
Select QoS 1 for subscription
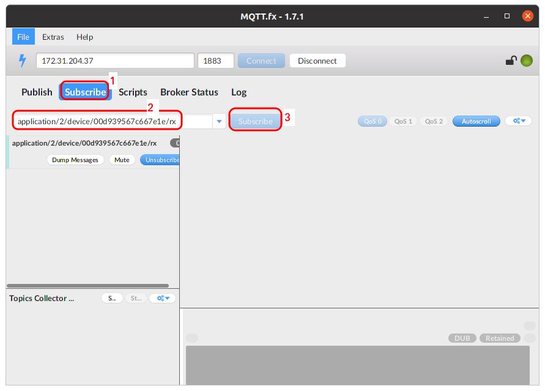click(x=403, y=121)
